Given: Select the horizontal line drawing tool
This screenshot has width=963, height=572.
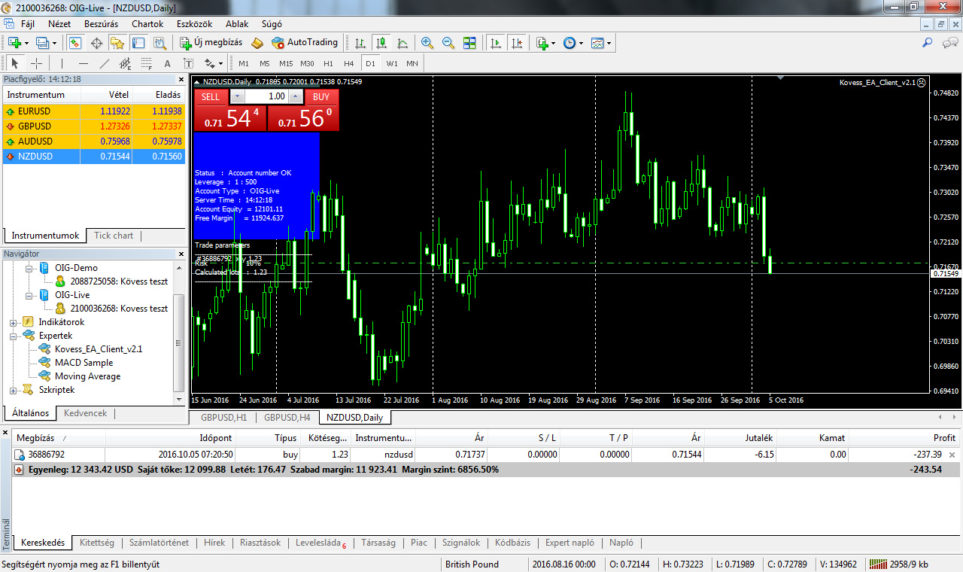Looking at the screenshot, I should coord(83,63).
